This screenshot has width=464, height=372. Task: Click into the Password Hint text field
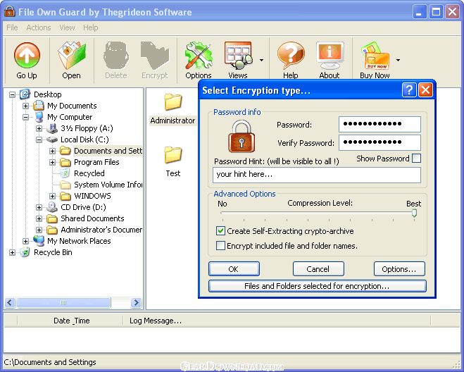(317, 175)
